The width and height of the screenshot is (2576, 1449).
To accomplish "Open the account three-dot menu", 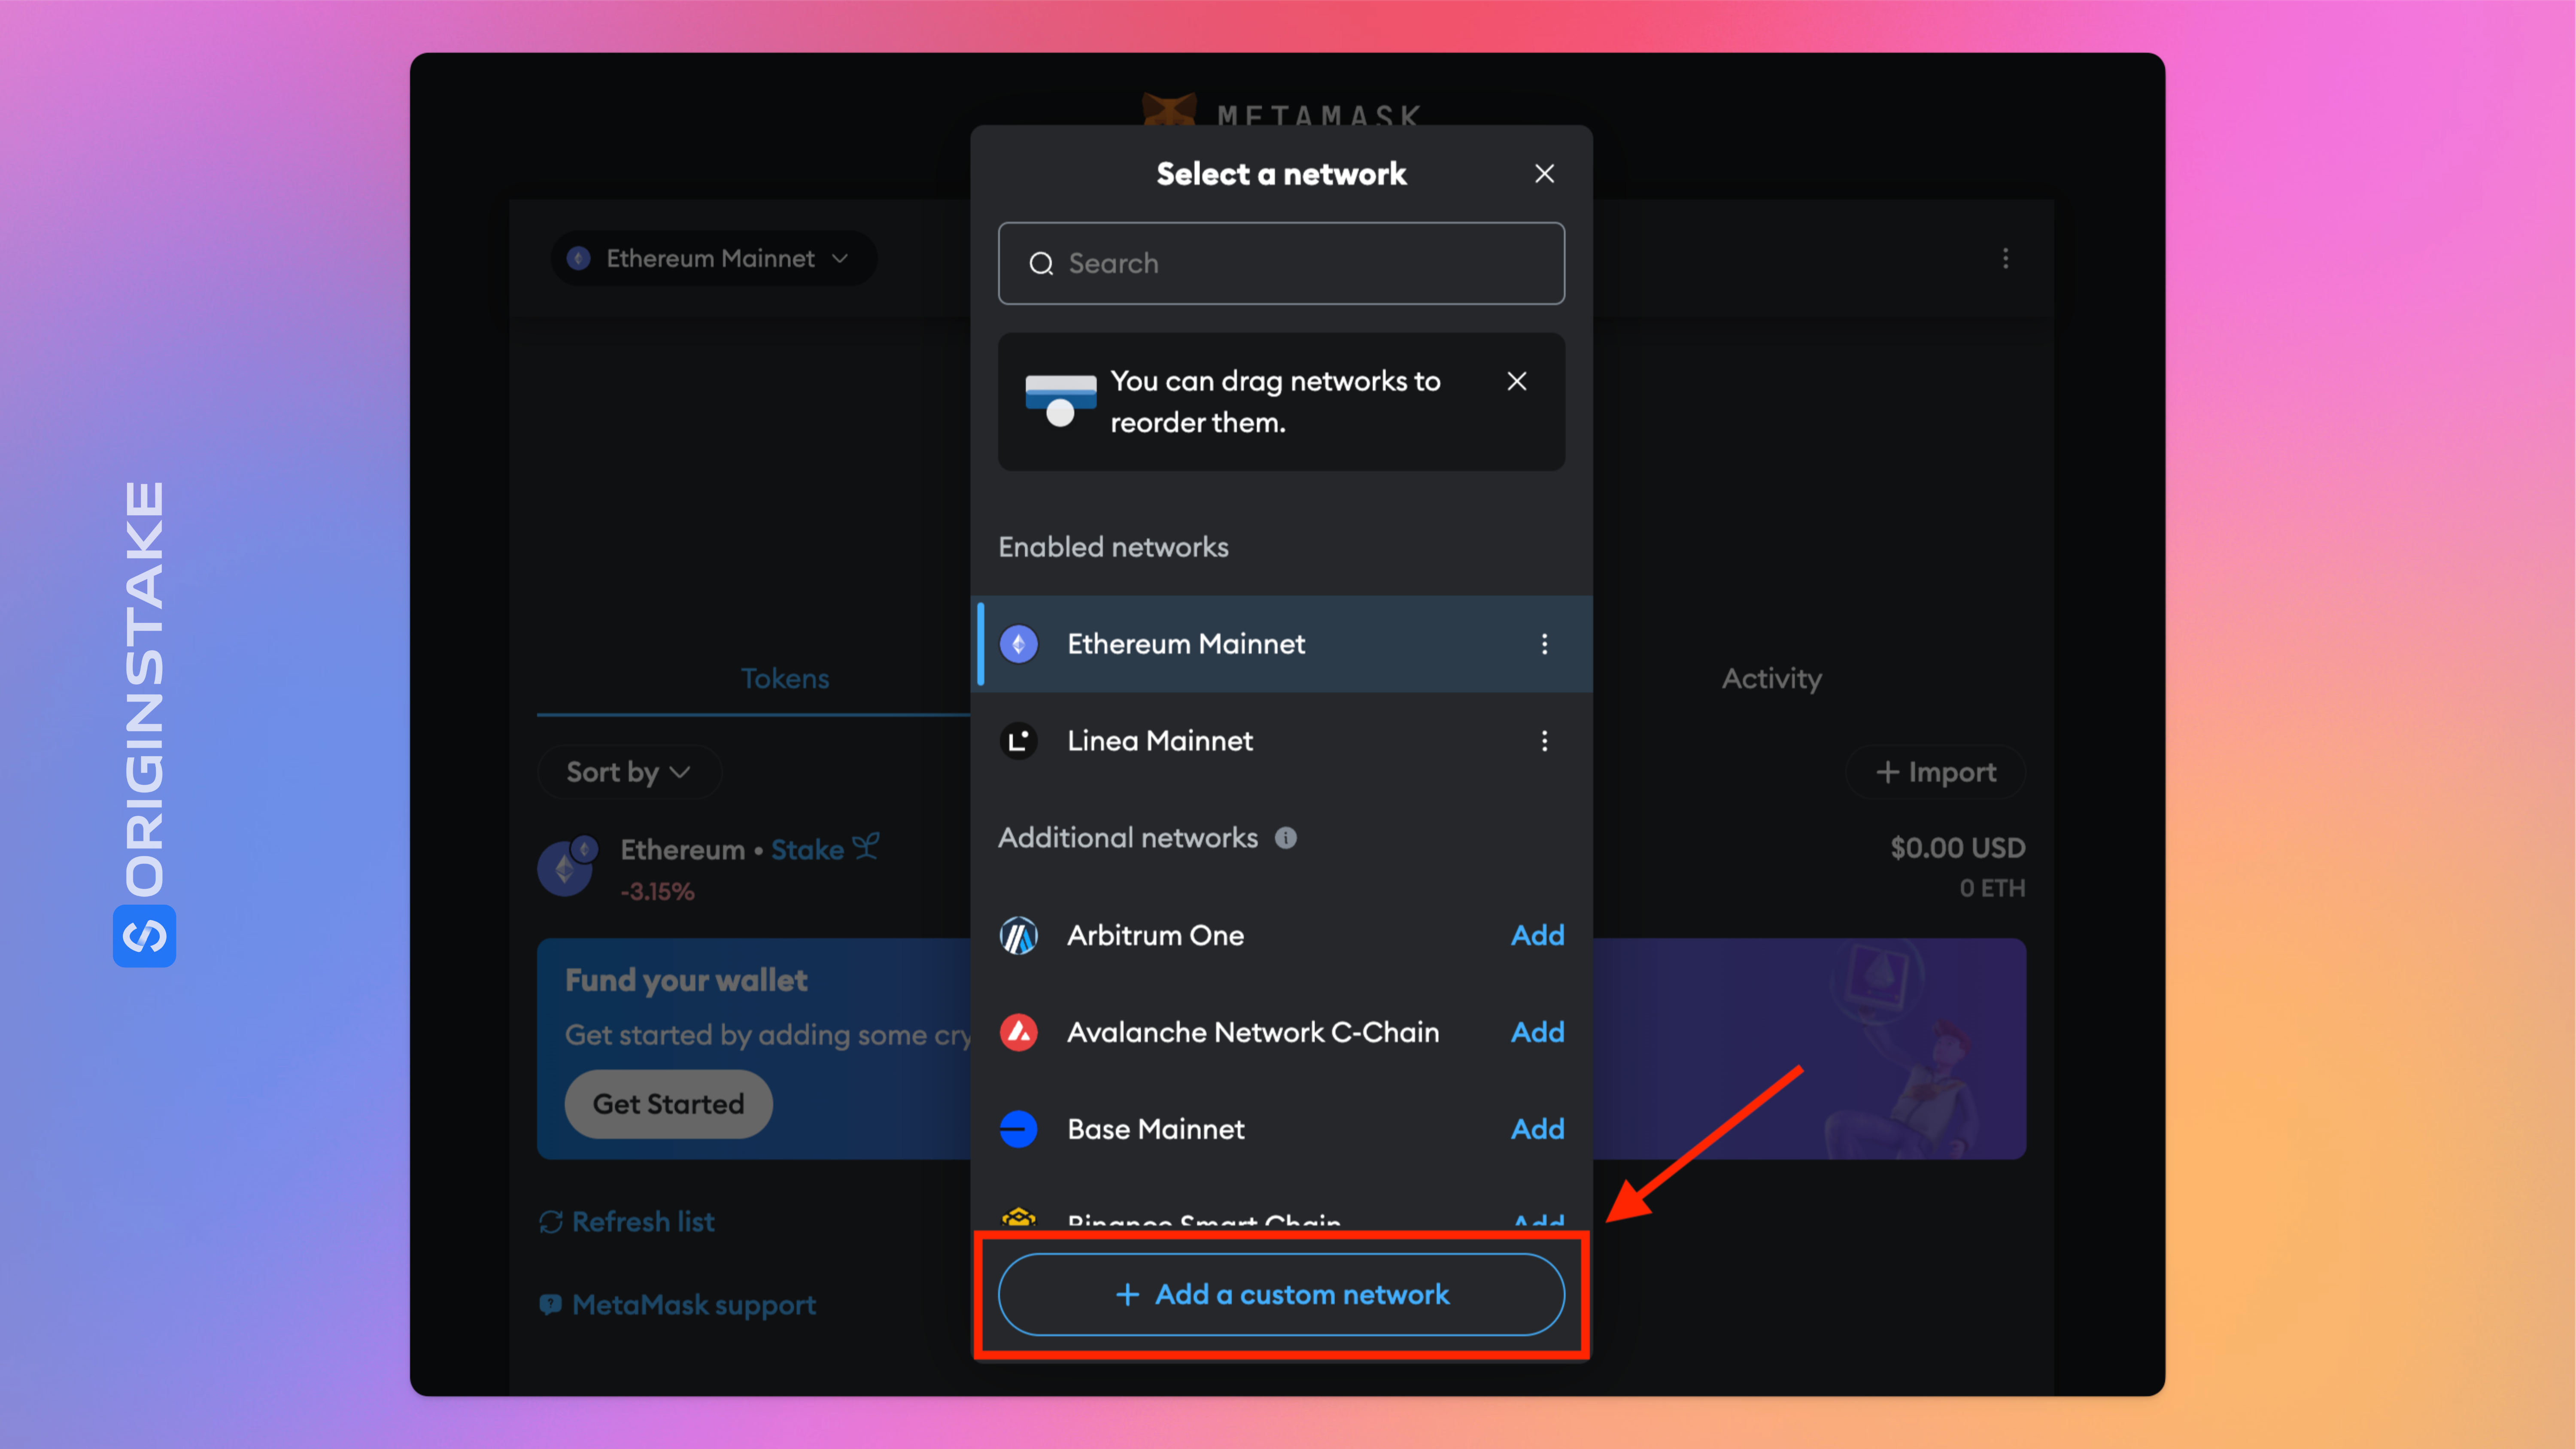I will tap(2005, 259).
